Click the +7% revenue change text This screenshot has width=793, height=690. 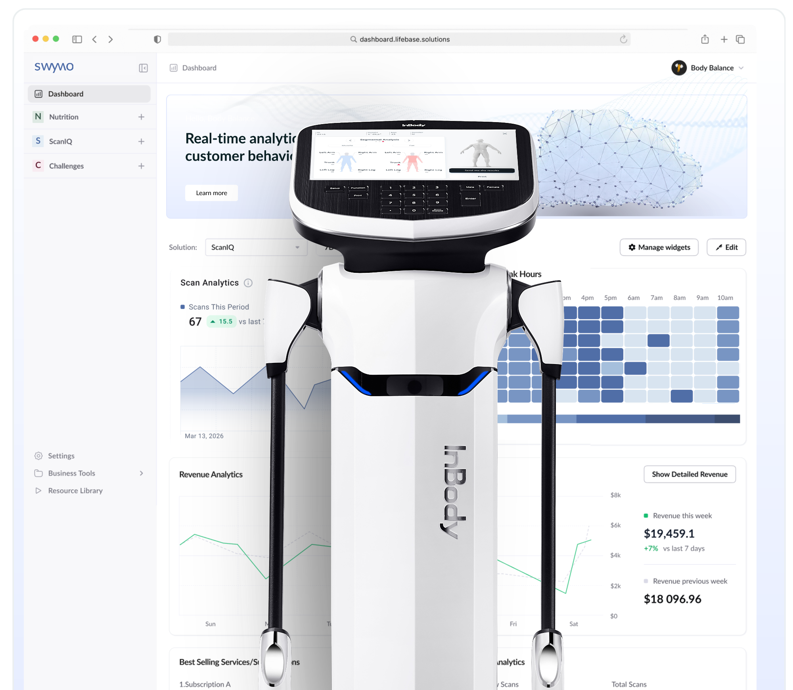click(651, 549)
